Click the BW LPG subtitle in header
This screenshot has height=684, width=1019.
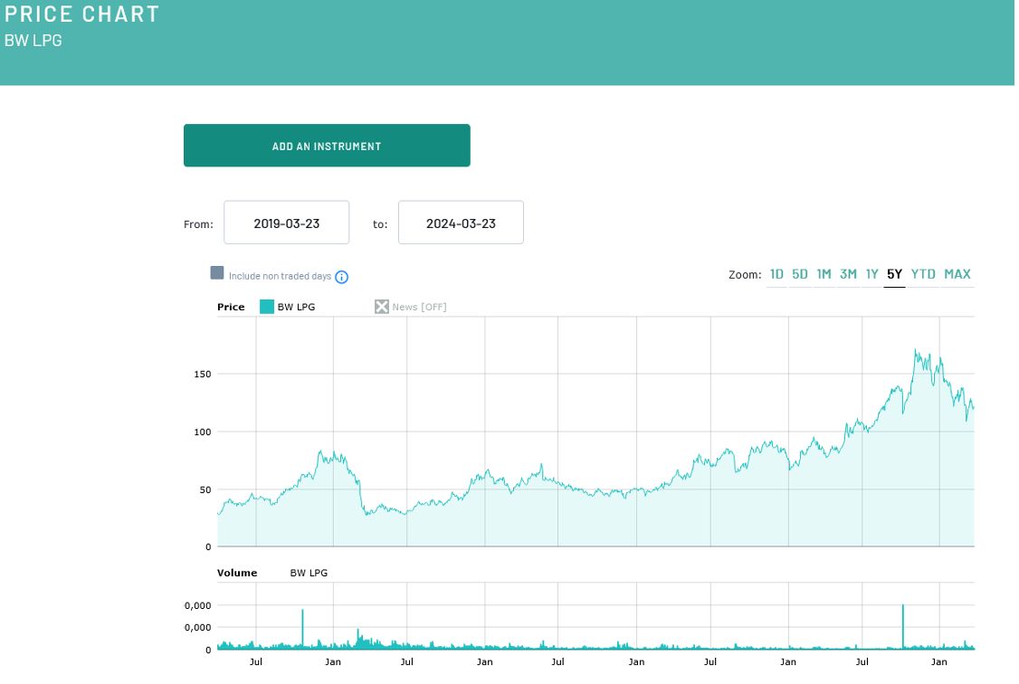[x=33, y=41]
